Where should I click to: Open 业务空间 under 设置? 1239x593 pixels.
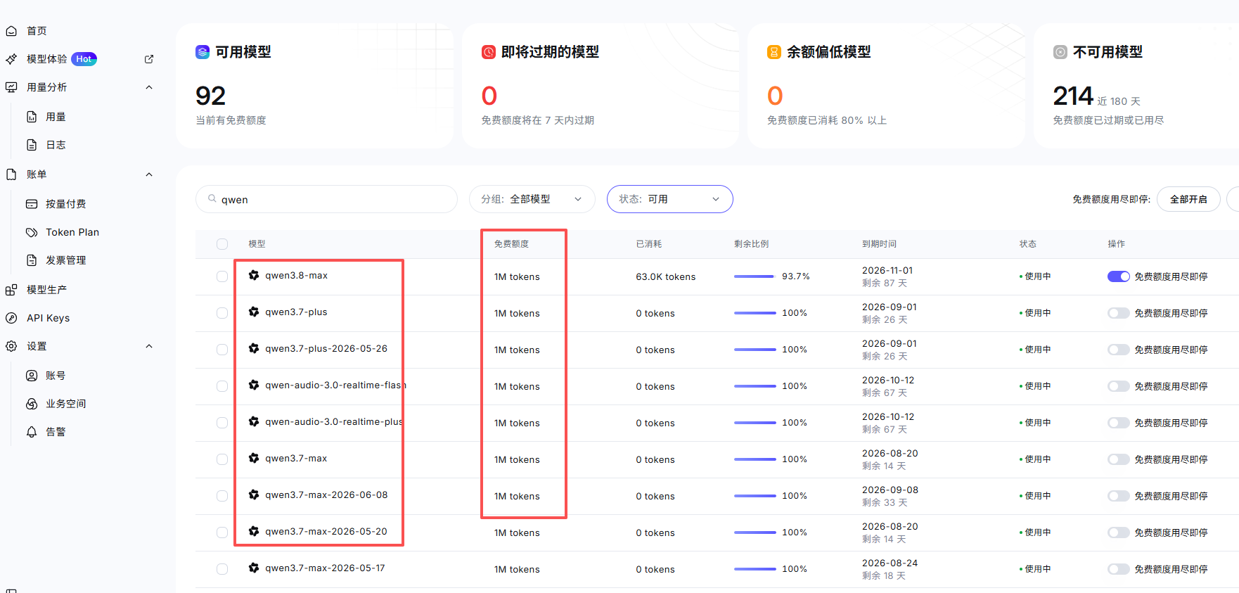(66, 404)
